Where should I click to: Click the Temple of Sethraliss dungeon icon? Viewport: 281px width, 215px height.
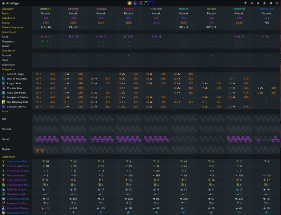pyautogui.click(x=4, y=97)
